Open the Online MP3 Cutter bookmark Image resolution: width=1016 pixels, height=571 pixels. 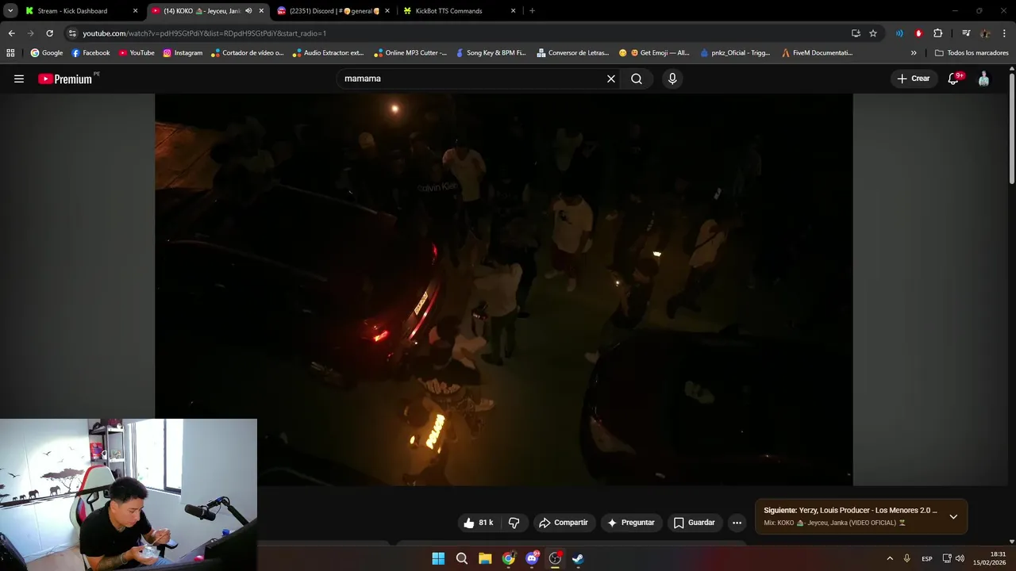tap(410, 53)
